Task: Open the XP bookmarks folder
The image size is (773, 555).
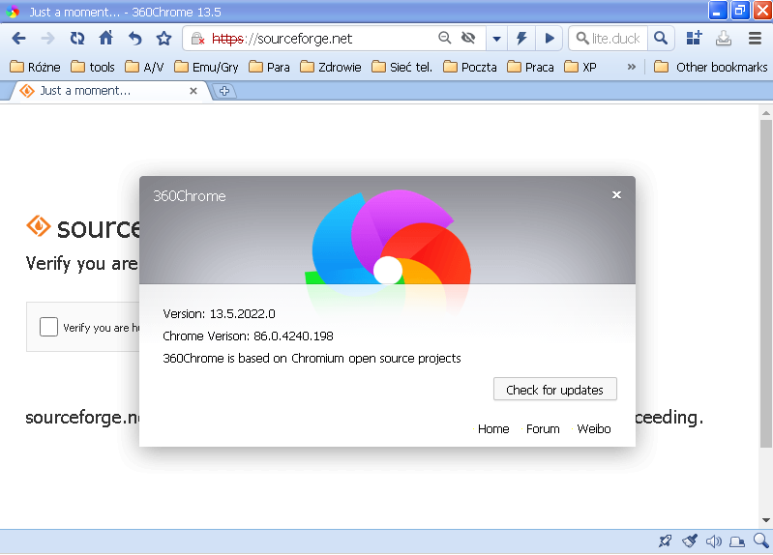Action: click(x=580, y=67)
